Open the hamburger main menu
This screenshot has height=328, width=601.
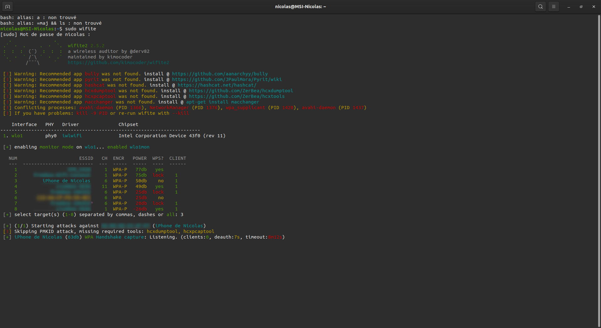coord(554,7)
